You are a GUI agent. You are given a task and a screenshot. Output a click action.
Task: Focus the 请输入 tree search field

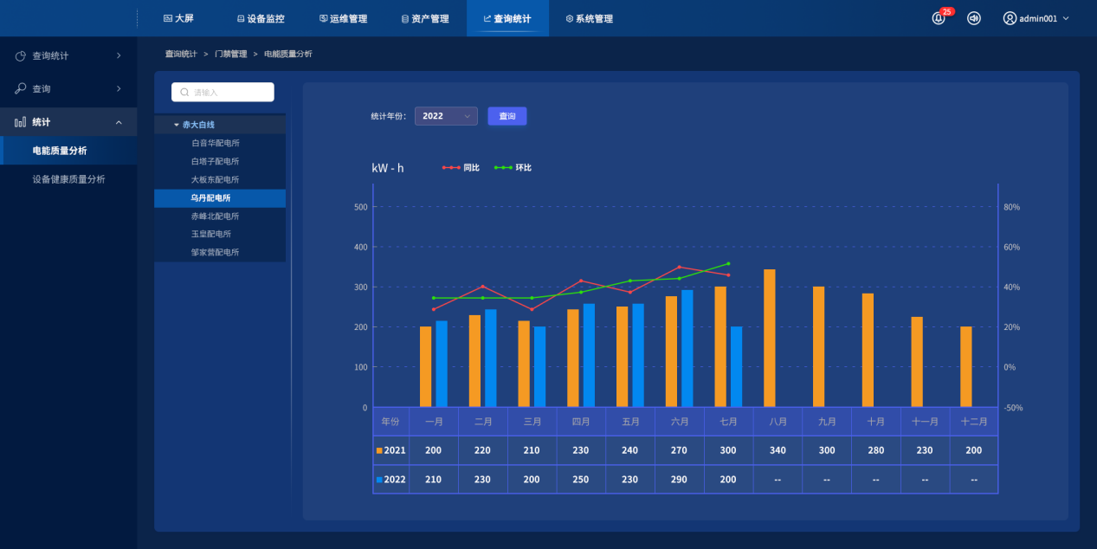tap(223, 92)
